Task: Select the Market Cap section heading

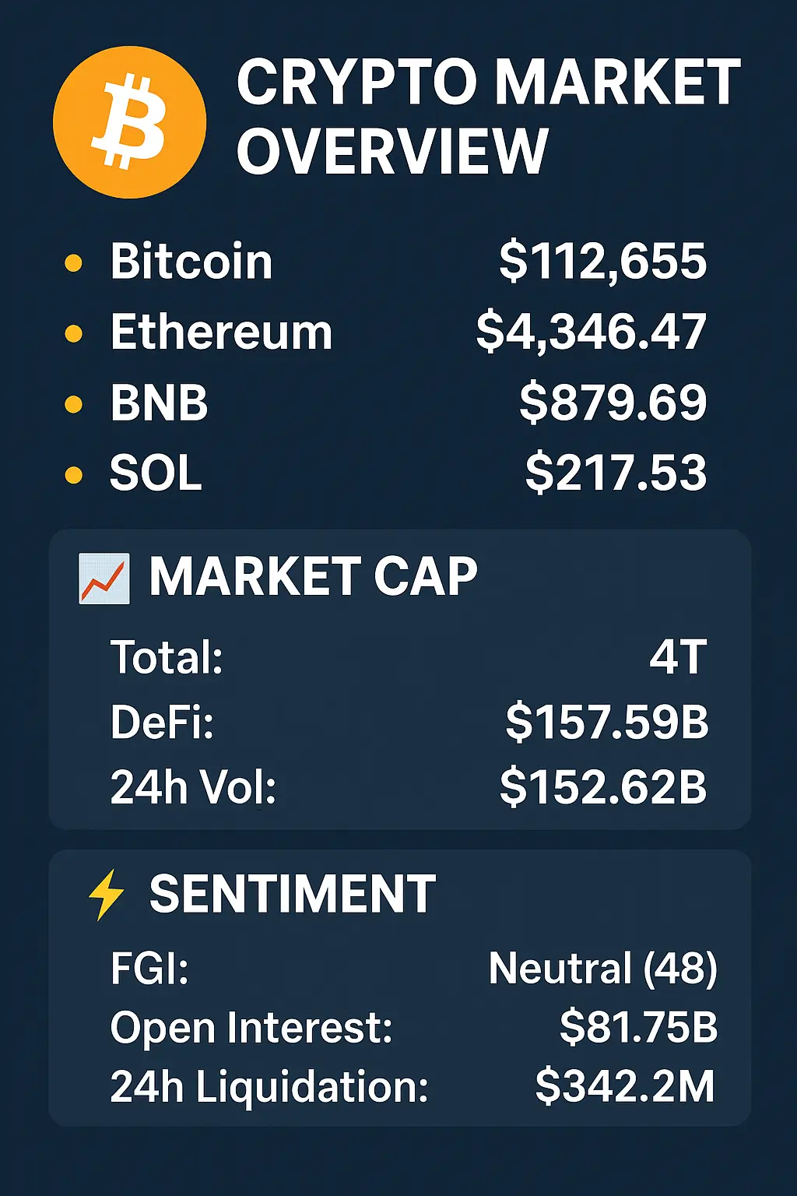Action: click(313, 577)
